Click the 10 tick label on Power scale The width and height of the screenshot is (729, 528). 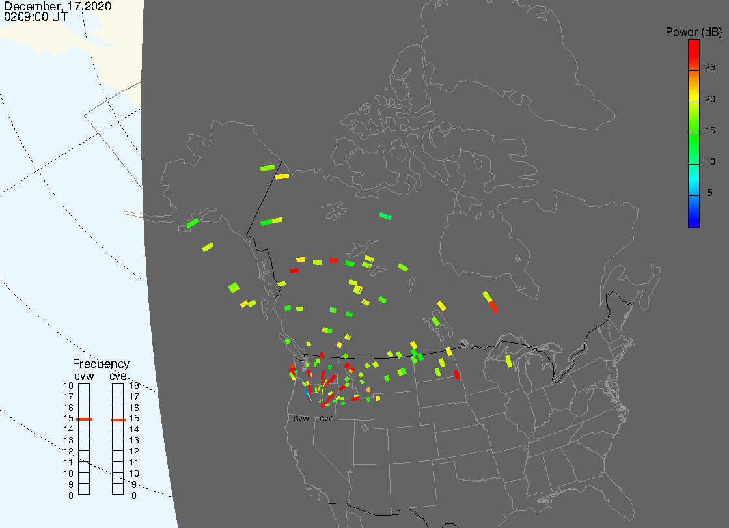tap(709, 162)
